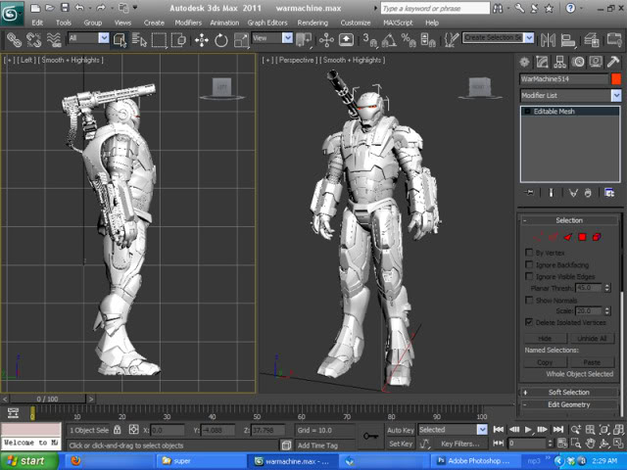
Task: Click the Set Keys key icon
Action: click(371, 436)
